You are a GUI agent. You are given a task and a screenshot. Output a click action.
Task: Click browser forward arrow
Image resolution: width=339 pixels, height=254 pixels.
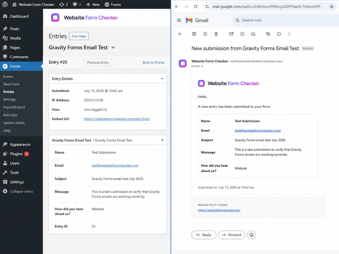click(x=186, y=7)
